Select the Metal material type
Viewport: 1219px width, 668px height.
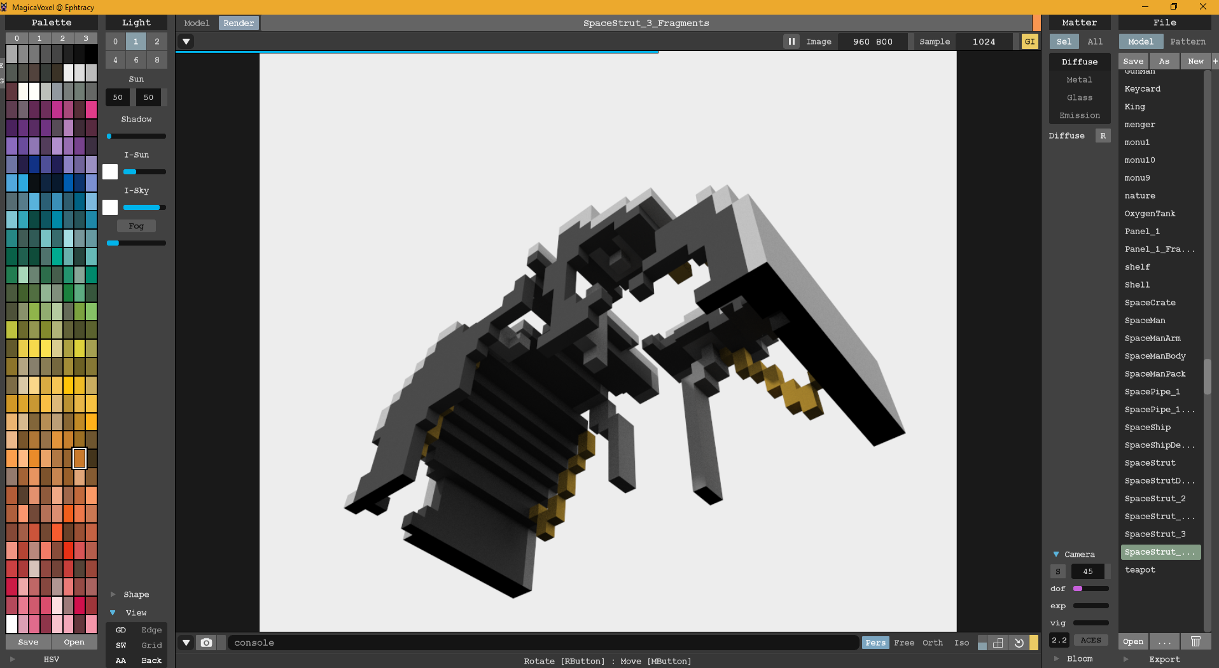tap(1079, 80)
